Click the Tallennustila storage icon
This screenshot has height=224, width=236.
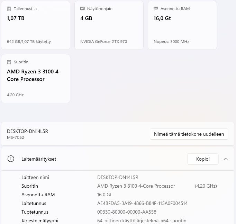point(9,9)
